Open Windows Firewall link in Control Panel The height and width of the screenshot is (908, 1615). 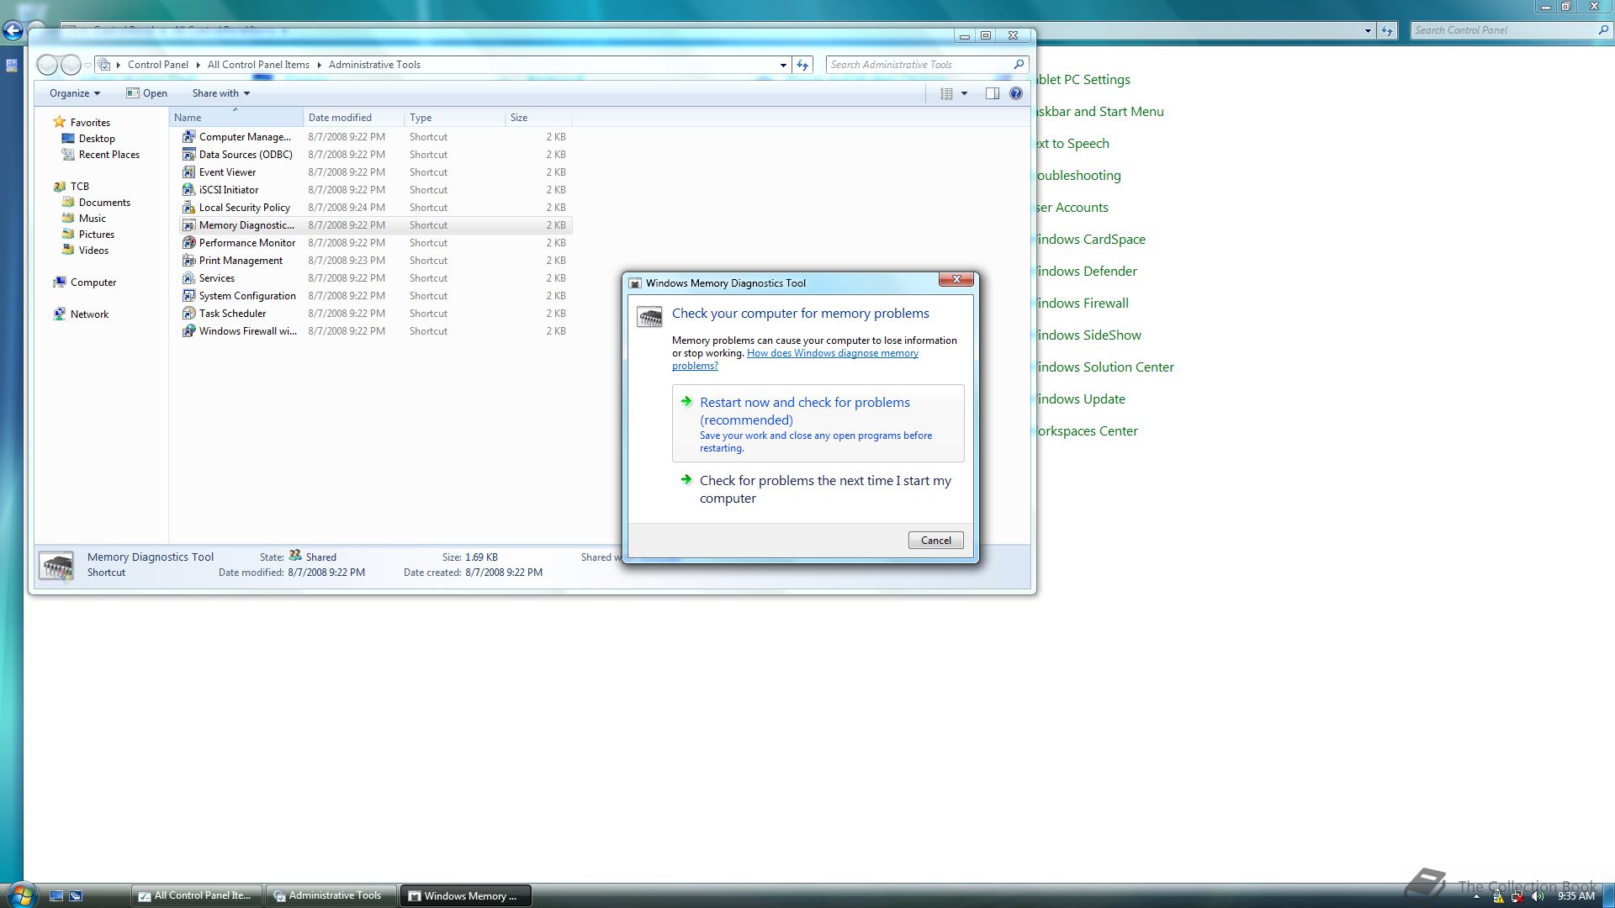coord(1082,304)
